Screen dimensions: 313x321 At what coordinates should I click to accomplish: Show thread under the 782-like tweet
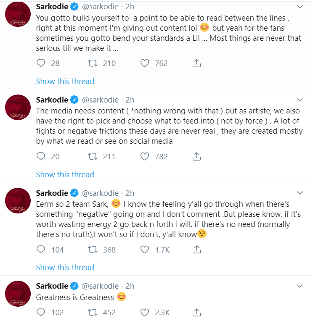coord(65,174)
